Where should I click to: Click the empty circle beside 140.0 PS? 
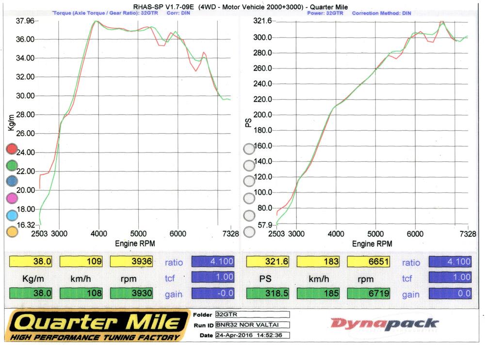[249, 166]
